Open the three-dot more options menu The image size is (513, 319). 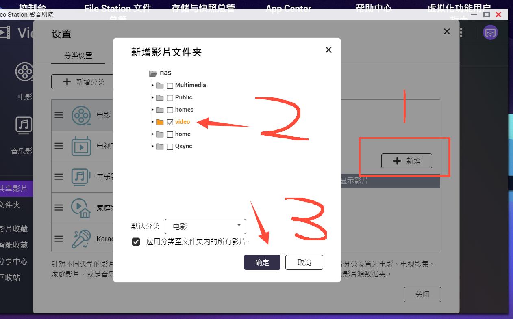coord(461,32)
